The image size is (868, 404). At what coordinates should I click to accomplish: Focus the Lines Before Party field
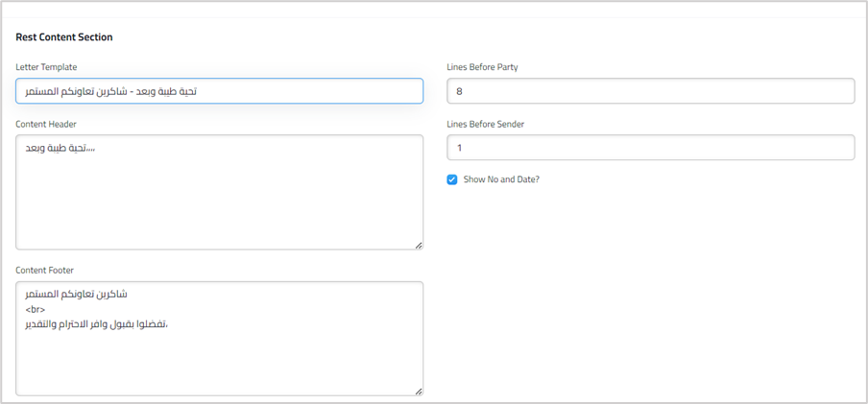tap(650, 91)
